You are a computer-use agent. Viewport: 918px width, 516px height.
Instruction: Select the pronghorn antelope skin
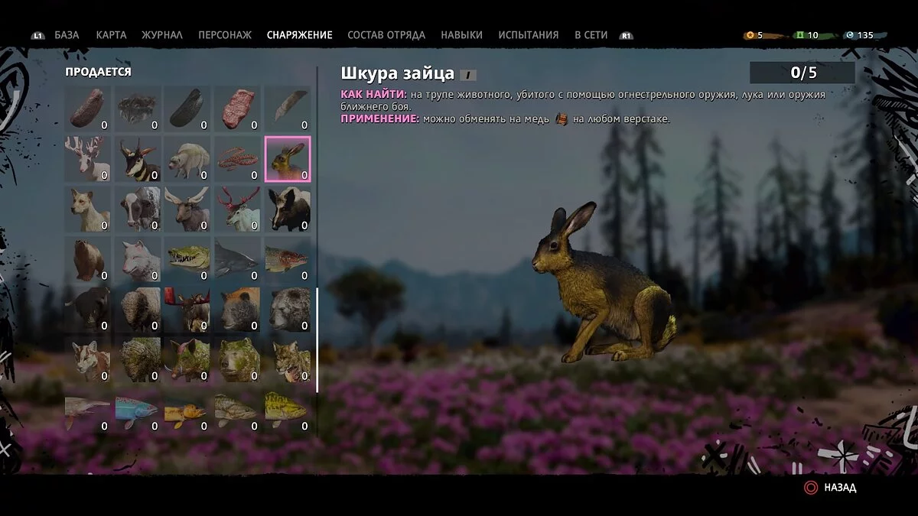(138, 159)
